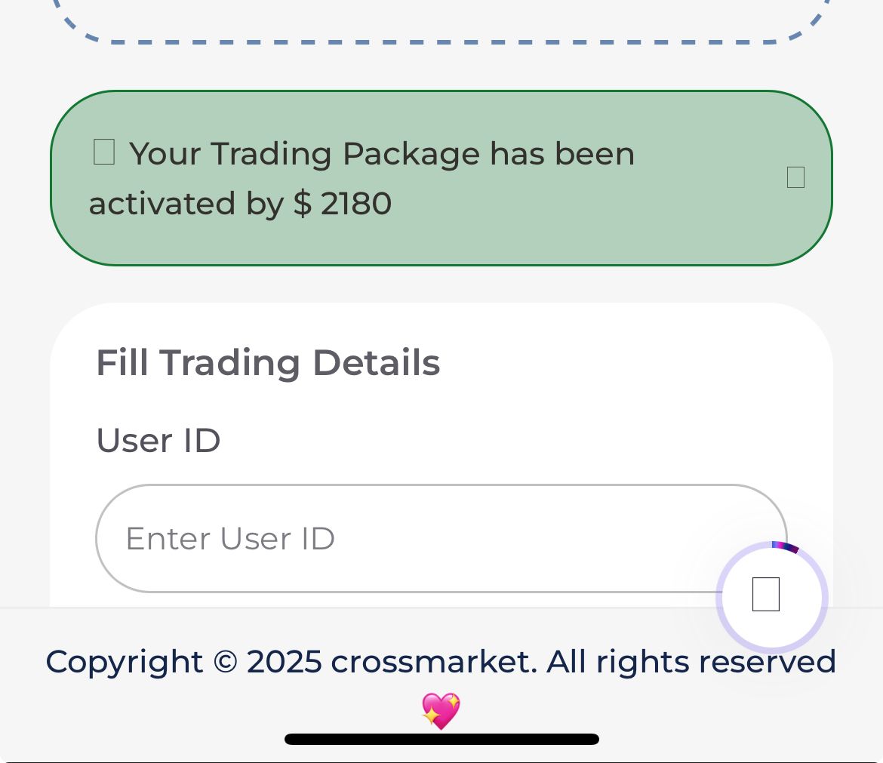Tap the word "Details" in form heading

tap(376, 363)
